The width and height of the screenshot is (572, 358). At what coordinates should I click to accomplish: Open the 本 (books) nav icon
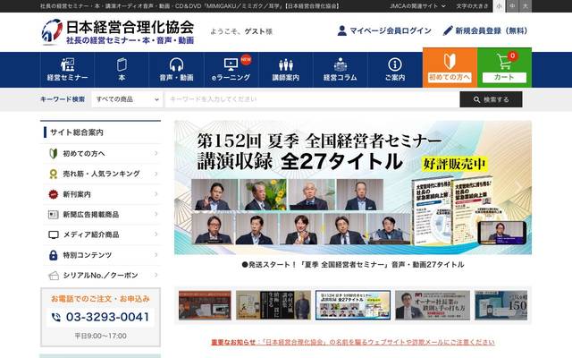[122, 64]
